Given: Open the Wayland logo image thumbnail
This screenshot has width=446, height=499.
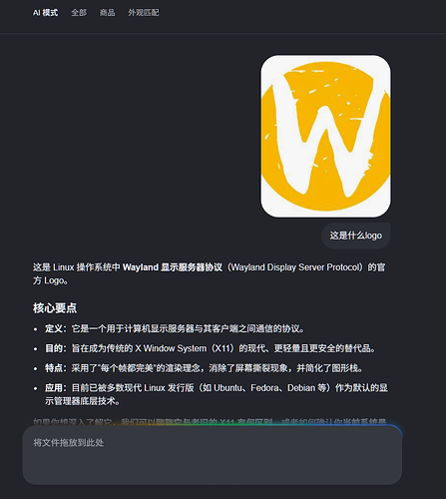Looking at the screenshot, I should (325, 136).
